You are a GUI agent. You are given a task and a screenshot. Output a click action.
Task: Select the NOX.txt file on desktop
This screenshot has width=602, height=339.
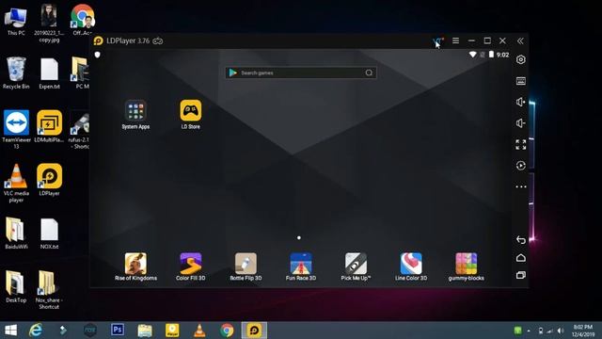coord(49,234)
